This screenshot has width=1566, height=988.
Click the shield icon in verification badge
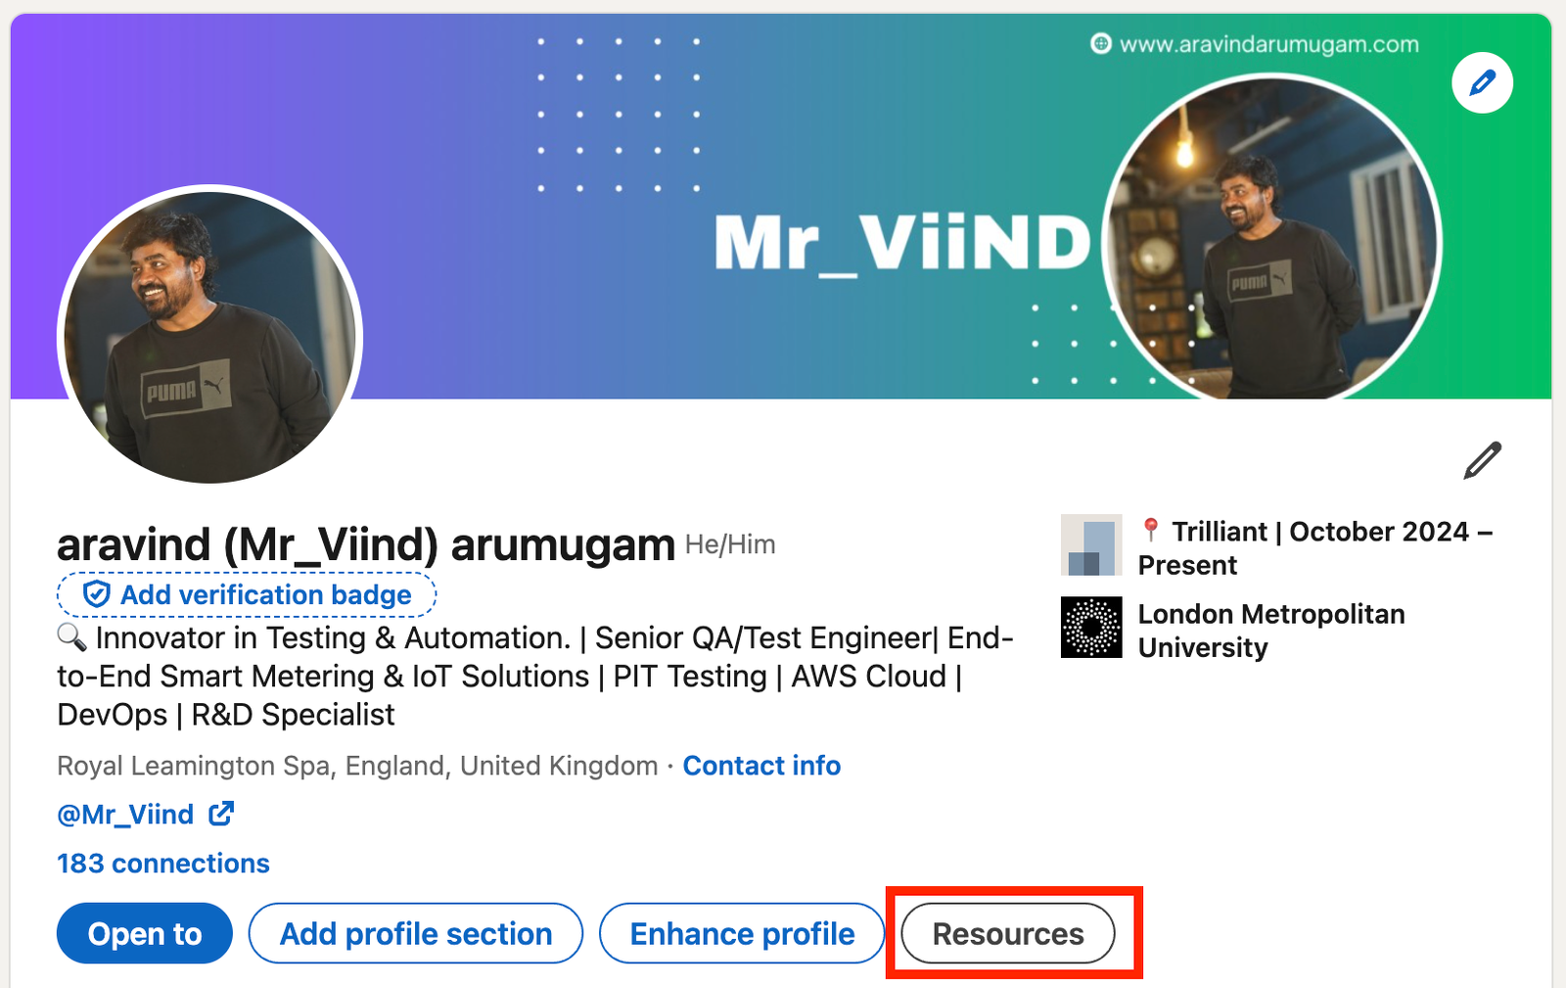coord(96,594)
